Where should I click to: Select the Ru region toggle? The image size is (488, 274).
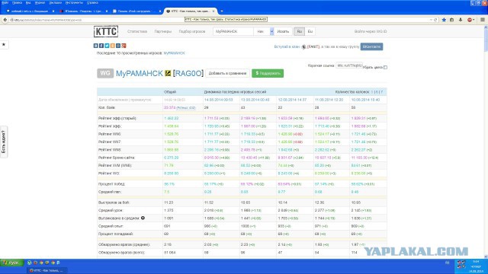tap(300, 31)
